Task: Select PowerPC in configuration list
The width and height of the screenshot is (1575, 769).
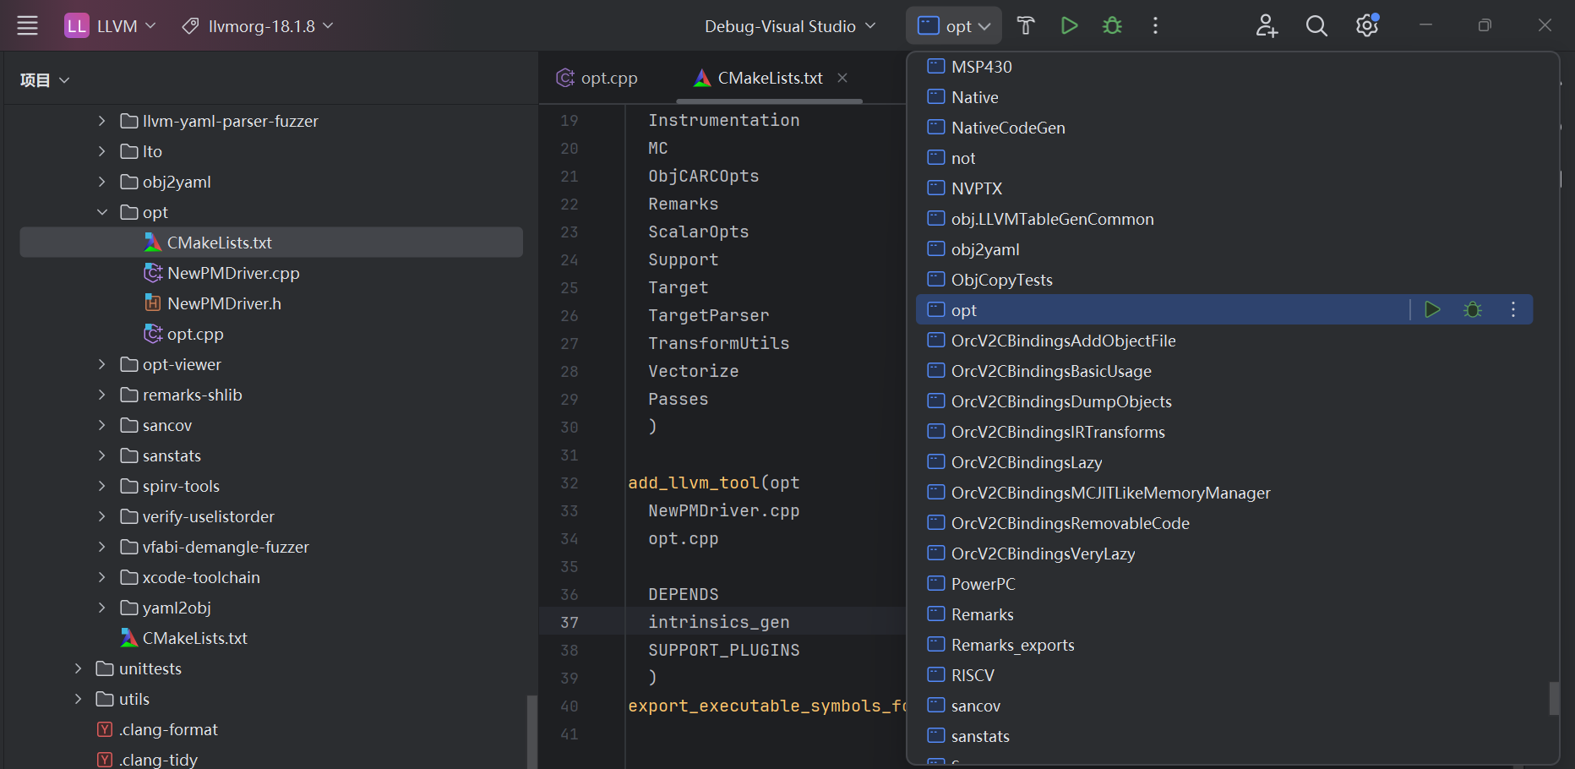Action: [1223, 584]
